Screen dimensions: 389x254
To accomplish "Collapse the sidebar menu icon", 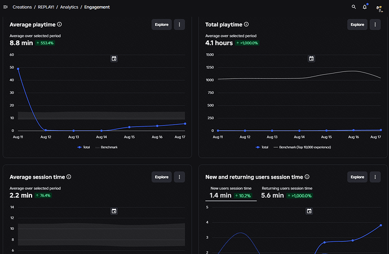I will click(6, 7).
